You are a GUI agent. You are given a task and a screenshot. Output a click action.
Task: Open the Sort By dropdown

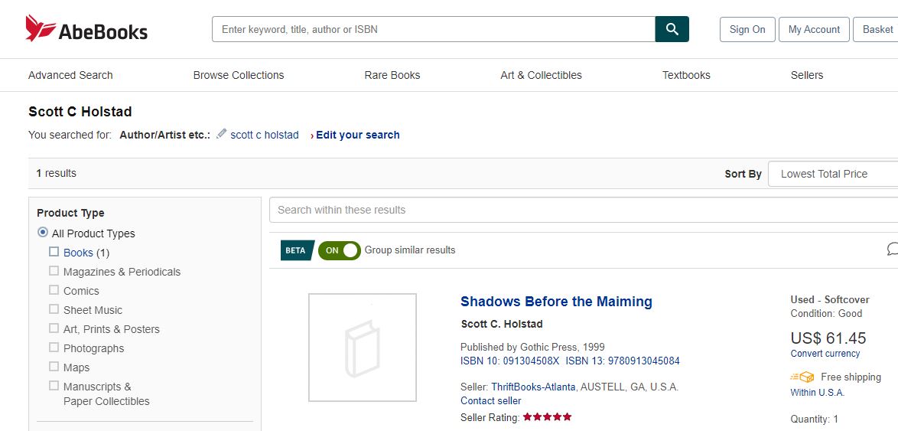tap(833, 174)
